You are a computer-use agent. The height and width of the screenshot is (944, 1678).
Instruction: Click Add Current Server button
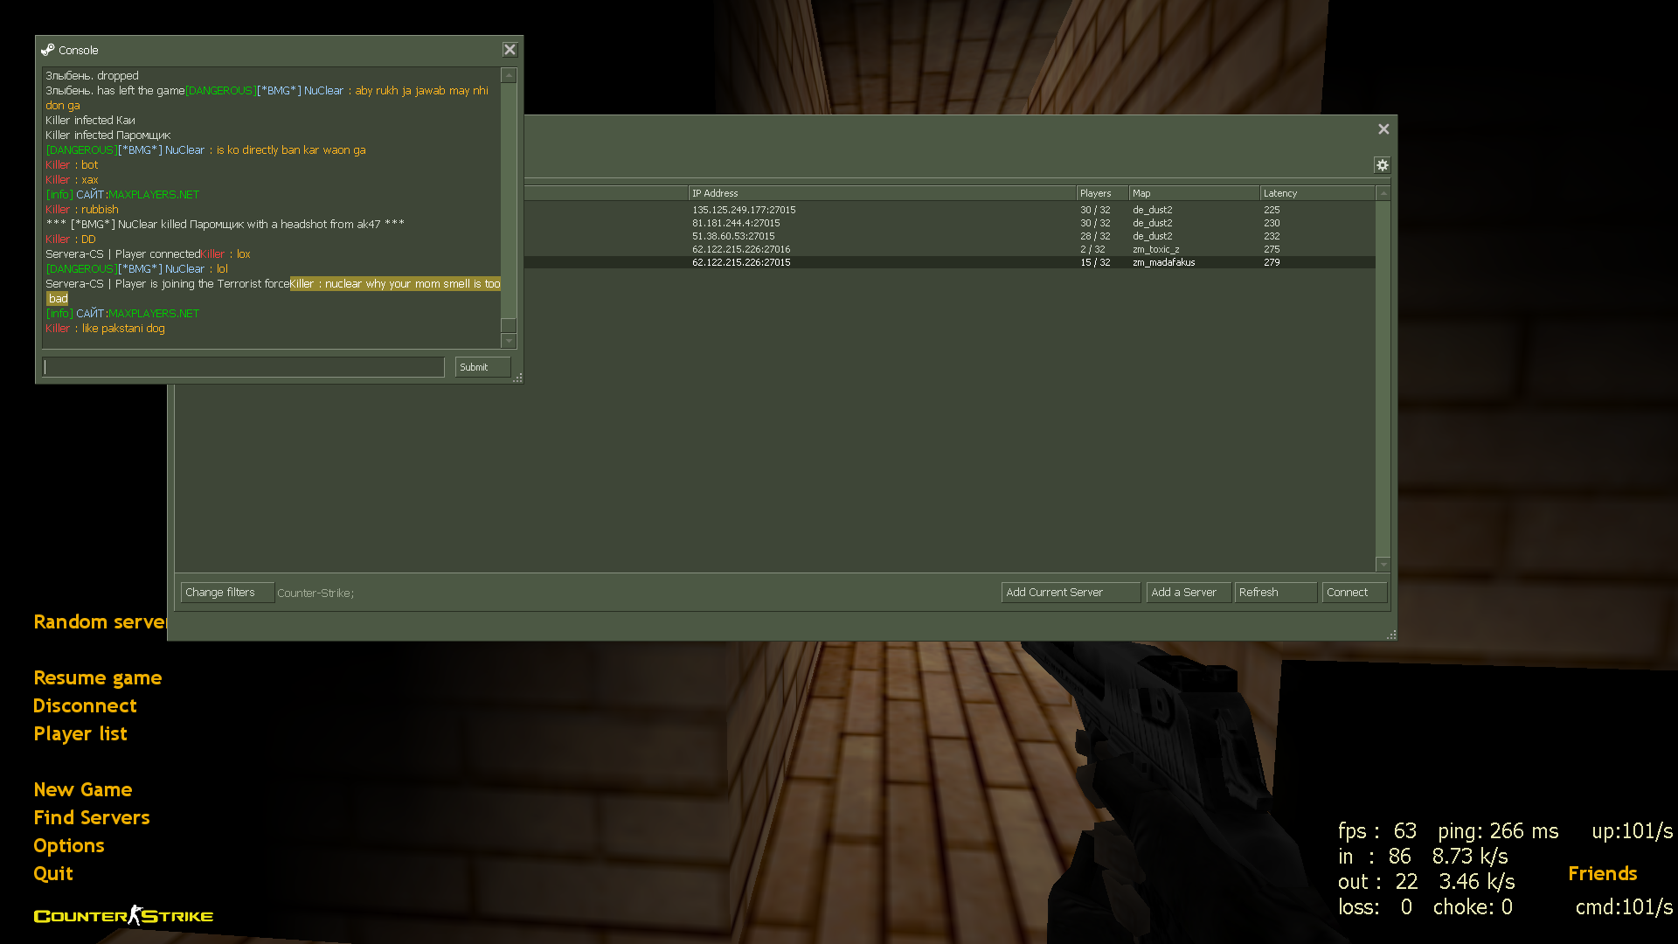point(1071,593)
